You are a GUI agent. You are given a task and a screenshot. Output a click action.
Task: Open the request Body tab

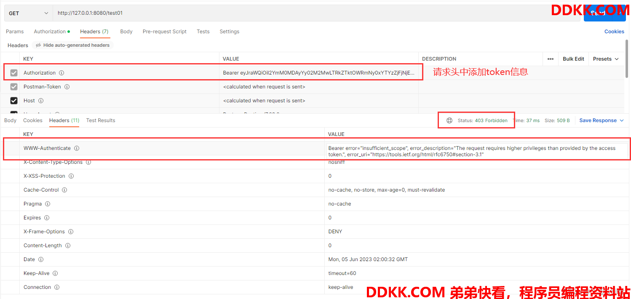126,32
